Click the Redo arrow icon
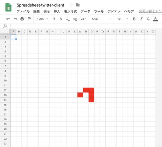Viewport: 162px width, 147px height. [15, 19]
